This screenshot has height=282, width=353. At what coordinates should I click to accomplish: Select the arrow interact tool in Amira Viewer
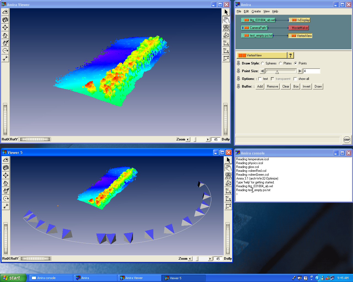coord(226,12)
